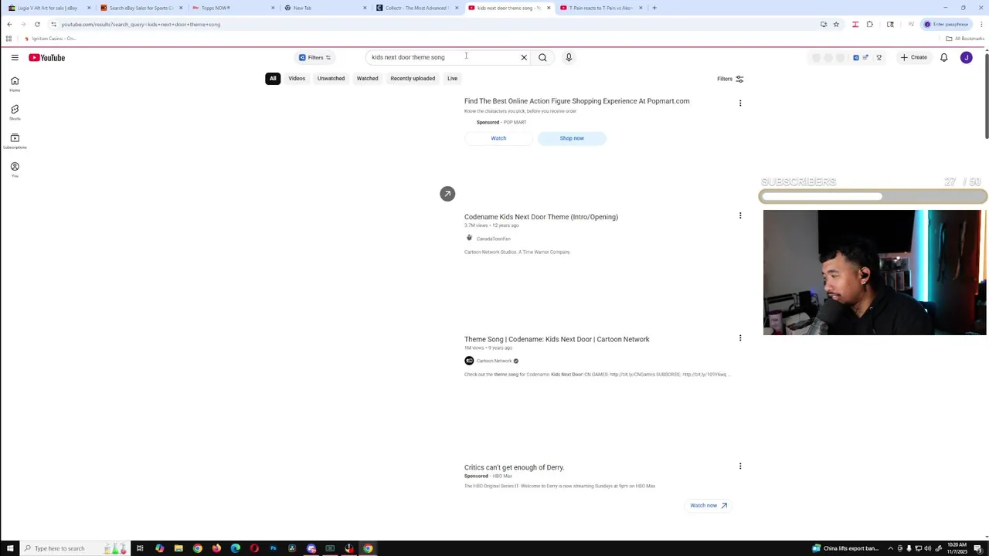Submit search with the magnifying glass
The width and height of the screenshot is (989, 556).
coord(542,57)
